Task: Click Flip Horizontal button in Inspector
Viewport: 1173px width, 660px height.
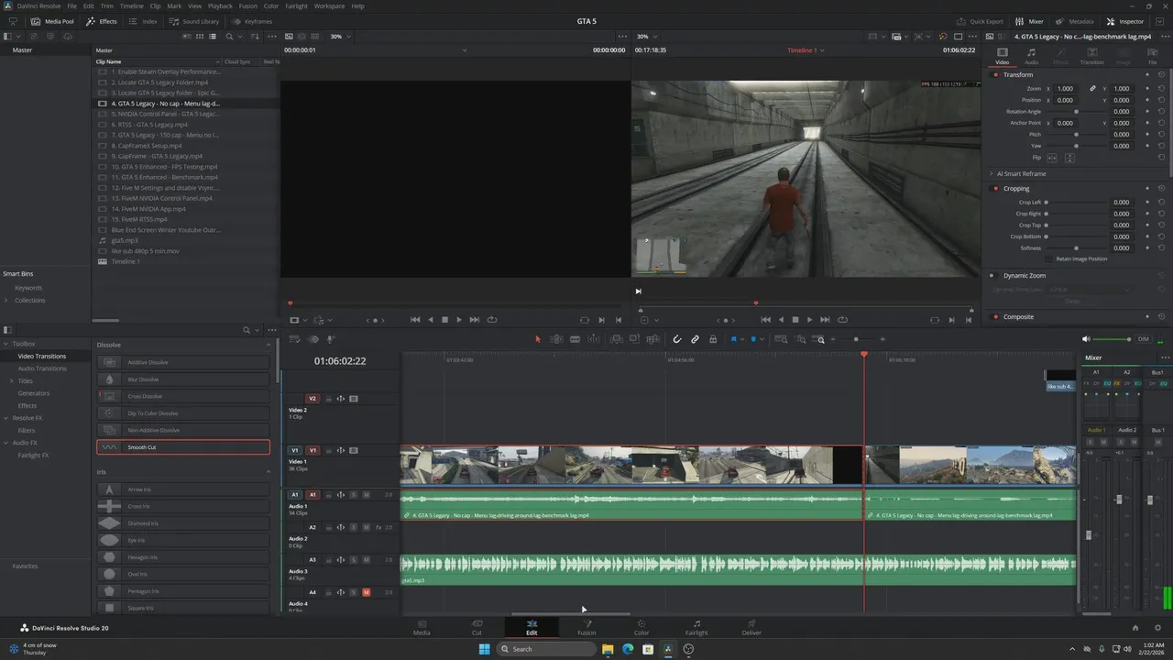Action: [1052, 158]
